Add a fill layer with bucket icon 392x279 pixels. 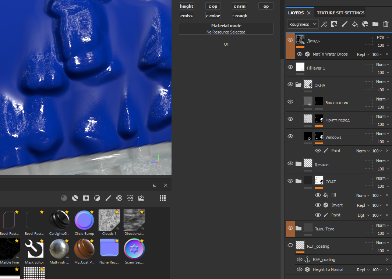tap(355, 24)
